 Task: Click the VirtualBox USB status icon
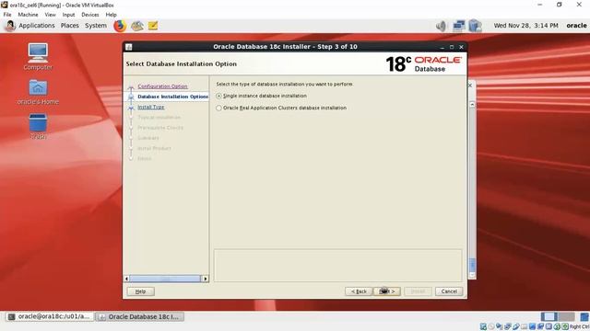516,326
